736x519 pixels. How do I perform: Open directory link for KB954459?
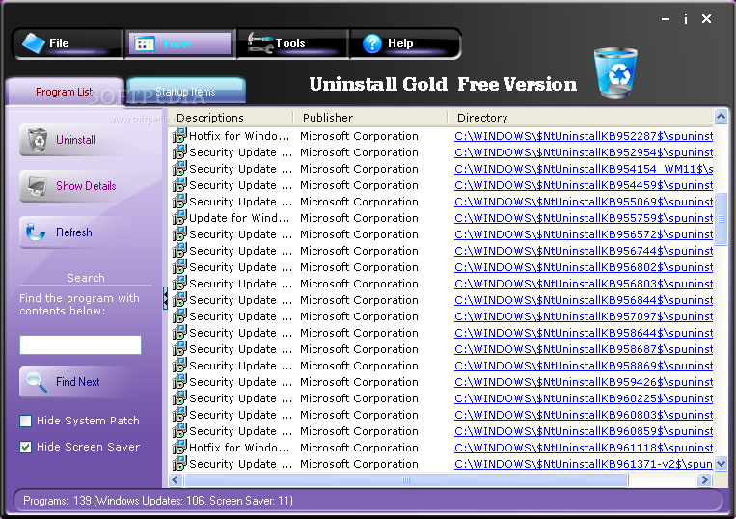pos(584,185)
